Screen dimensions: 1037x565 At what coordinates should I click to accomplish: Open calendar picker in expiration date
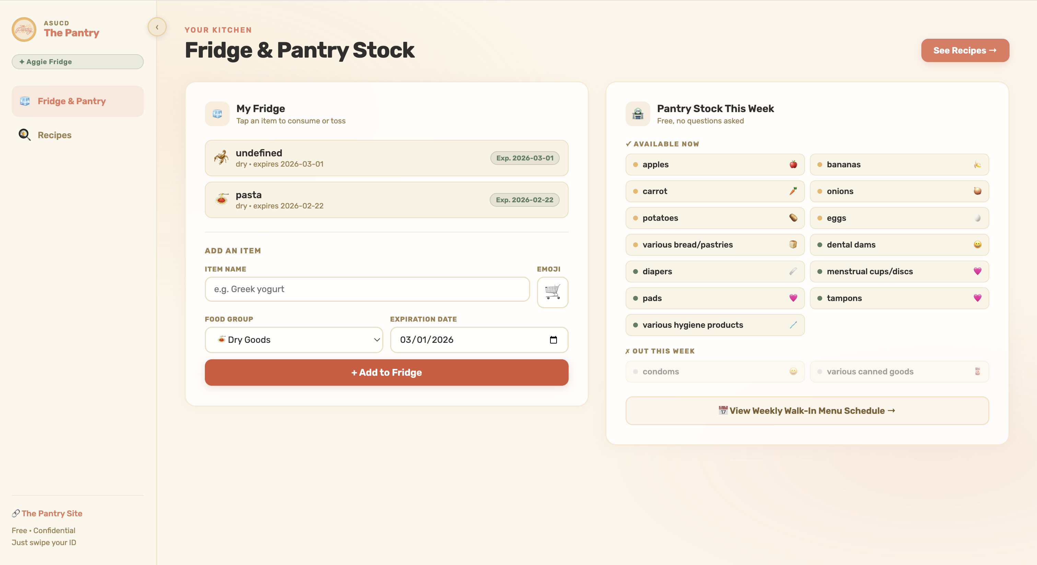pyautogui.click(x=553, y=340)
